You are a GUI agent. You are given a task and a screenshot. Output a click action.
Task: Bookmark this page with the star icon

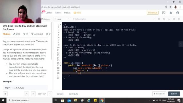[170, 7]
